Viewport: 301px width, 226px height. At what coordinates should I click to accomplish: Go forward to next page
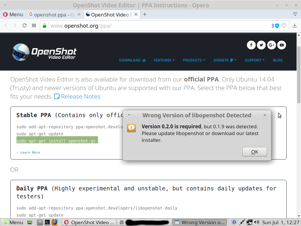coord(15,26)
